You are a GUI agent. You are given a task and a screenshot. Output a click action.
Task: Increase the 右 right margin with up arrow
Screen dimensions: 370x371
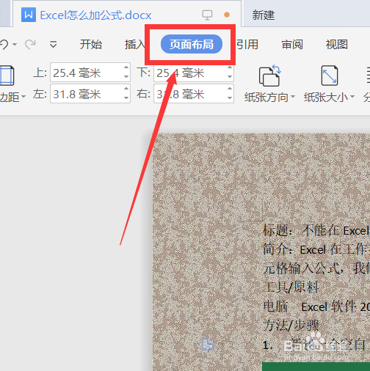230,89
